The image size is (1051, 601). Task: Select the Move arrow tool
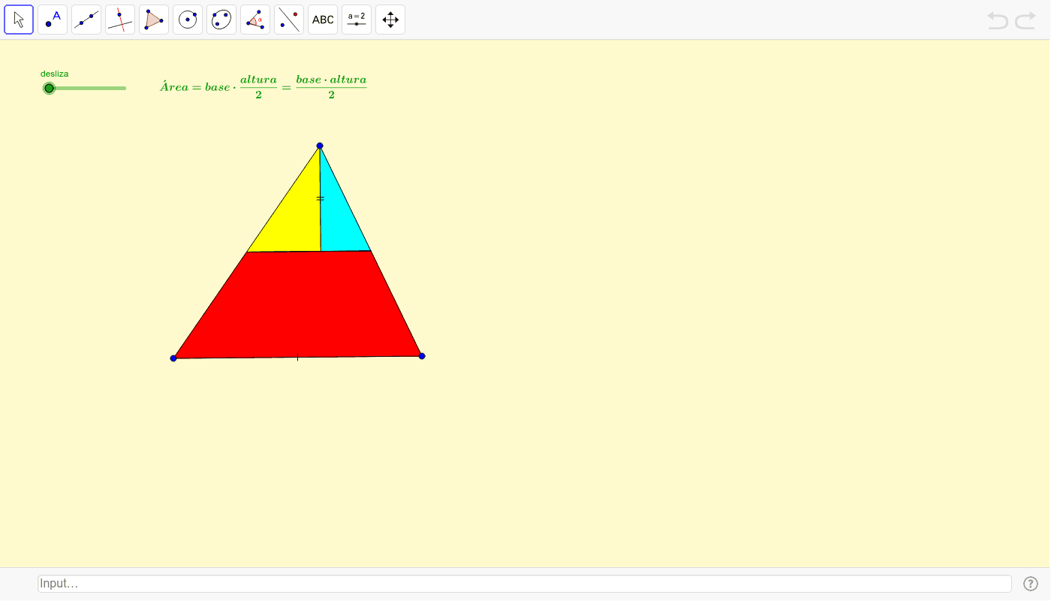click(x=19, y=20)
